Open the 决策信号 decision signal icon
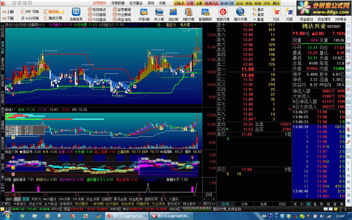 (76, 12)
